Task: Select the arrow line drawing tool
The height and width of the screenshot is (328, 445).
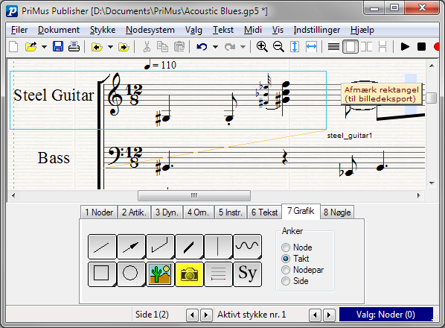Action: coord(131,247)
